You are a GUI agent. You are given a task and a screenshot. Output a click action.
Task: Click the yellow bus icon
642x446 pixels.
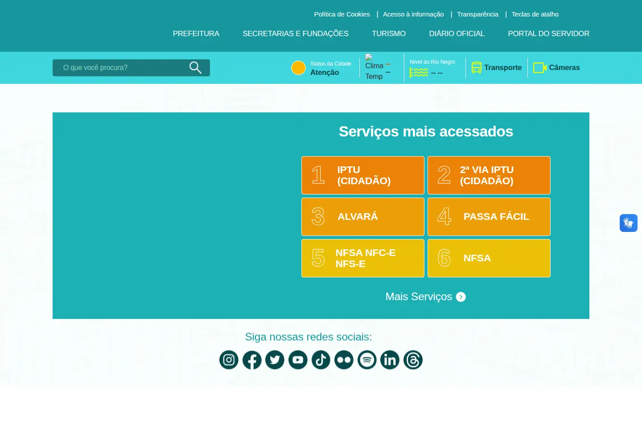(477, 68)
